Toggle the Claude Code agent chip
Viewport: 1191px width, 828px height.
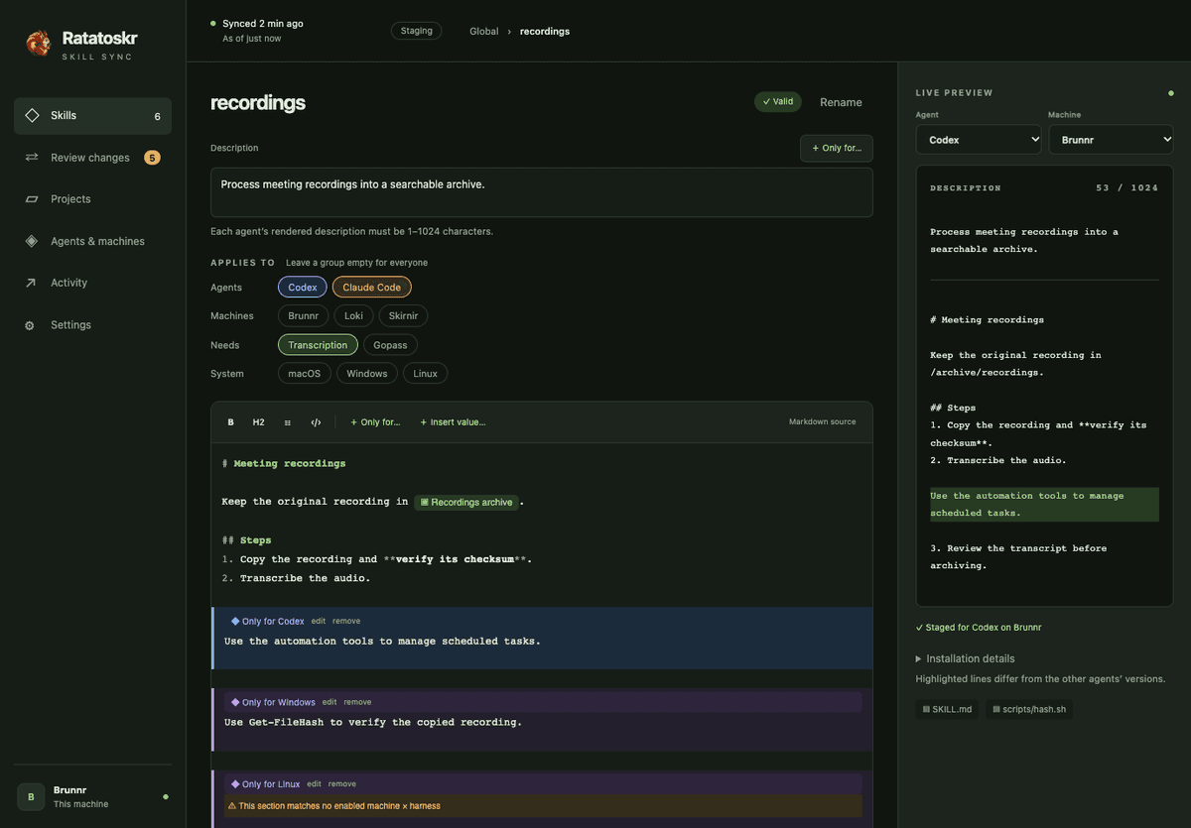(372, 288)
